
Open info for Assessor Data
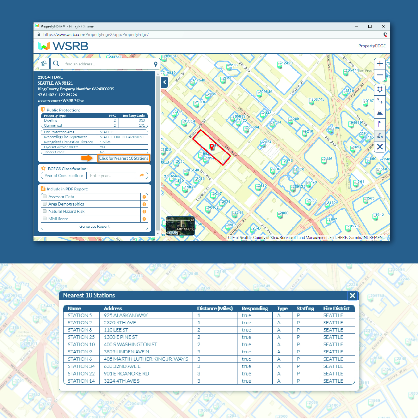[144, 197]
